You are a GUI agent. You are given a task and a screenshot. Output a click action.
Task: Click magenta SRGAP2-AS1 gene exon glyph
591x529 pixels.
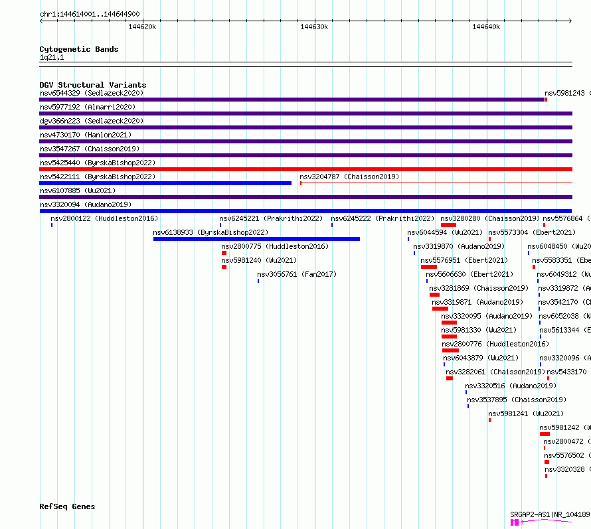click(515, 522)
